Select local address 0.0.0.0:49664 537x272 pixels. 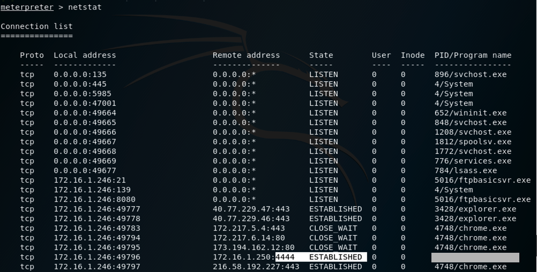[x=85, y=113]
